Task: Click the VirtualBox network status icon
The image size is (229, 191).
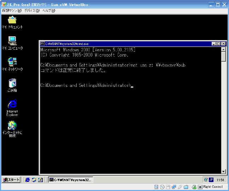Action: pyautogui.click(x=174, y=187)
